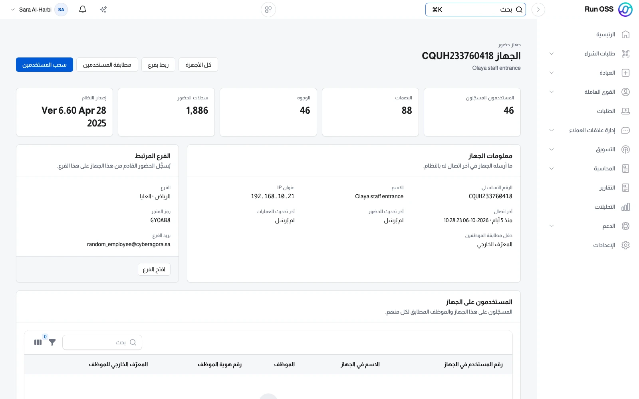Viewport: 639px width, 399px height.
Task: Open the table columns toggle icon
Action: pos(38,342)
